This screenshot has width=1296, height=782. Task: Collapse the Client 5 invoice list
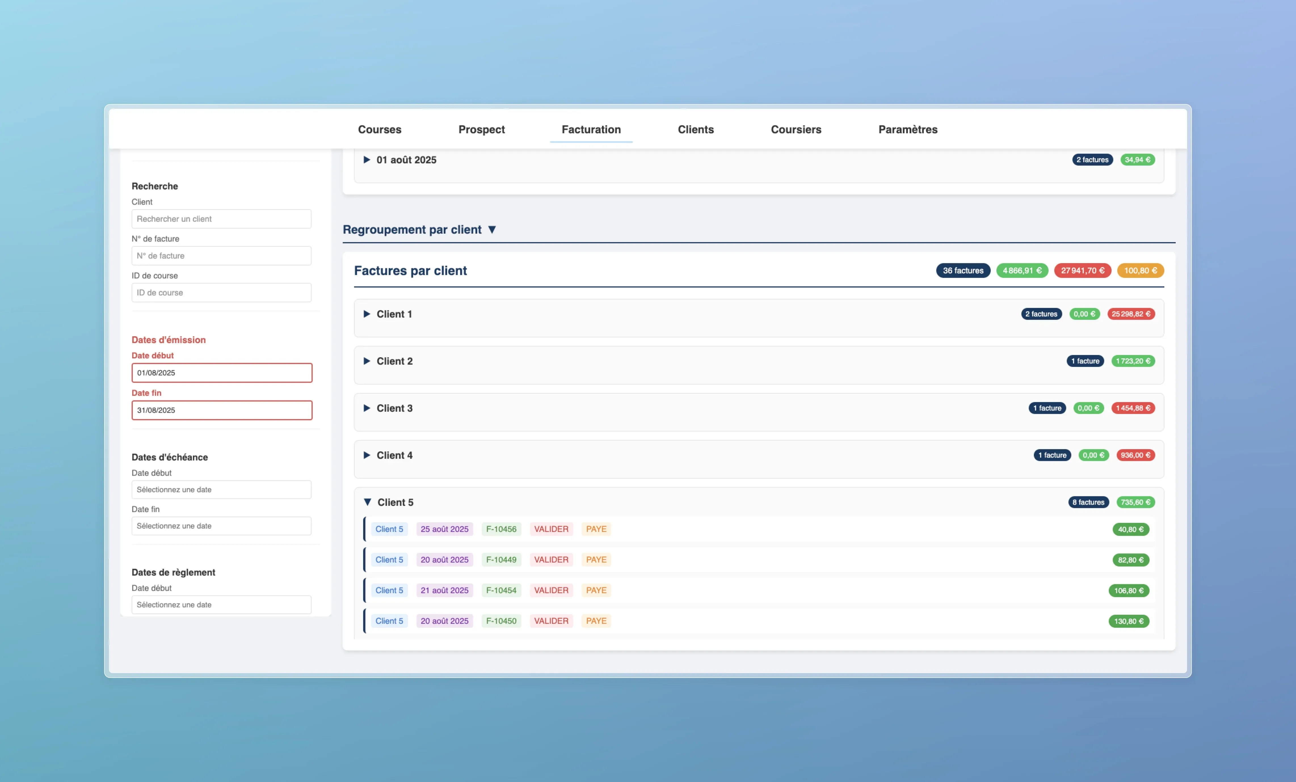point(367,502)
